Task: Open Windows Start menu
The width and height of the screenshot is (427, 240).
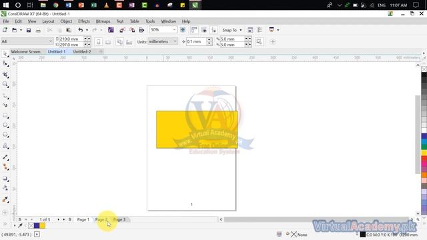Action: (5, 5)
